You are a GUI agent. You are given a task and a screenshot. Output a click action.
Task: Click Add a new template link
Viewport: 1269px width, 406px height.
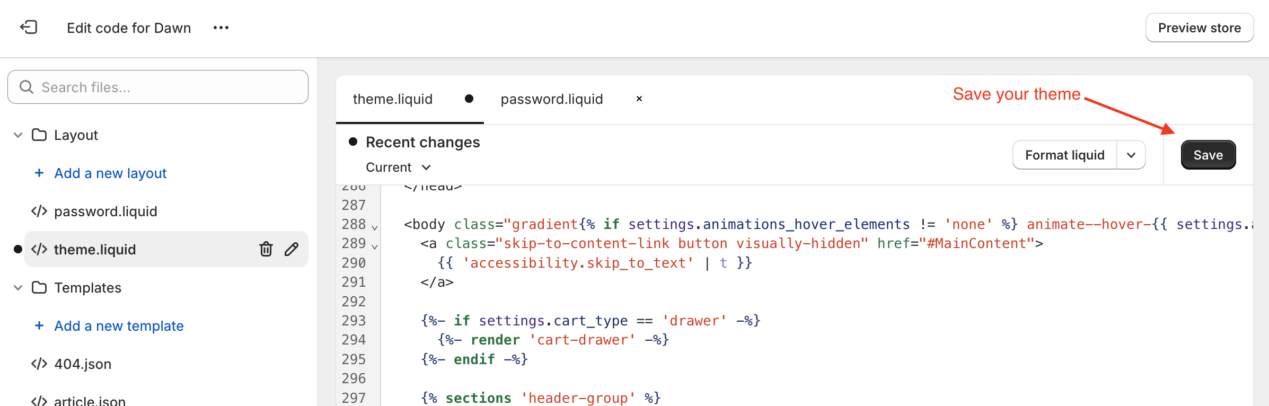point(119,326)
